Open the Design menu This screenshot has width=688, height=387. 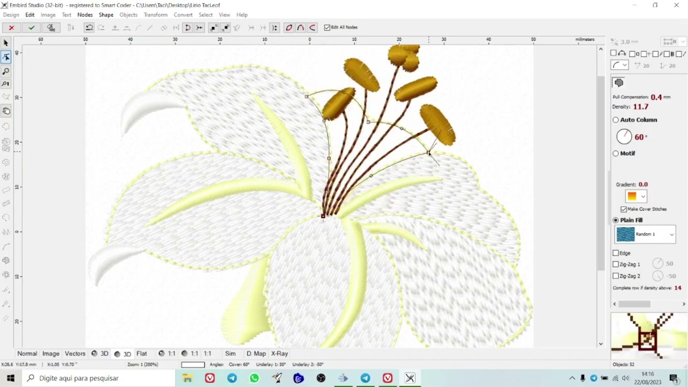pos(11,15)
